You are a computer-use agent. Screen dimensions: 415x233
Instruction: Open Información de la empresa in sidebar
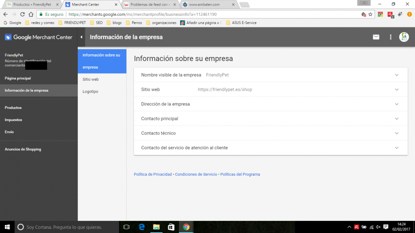38,90
